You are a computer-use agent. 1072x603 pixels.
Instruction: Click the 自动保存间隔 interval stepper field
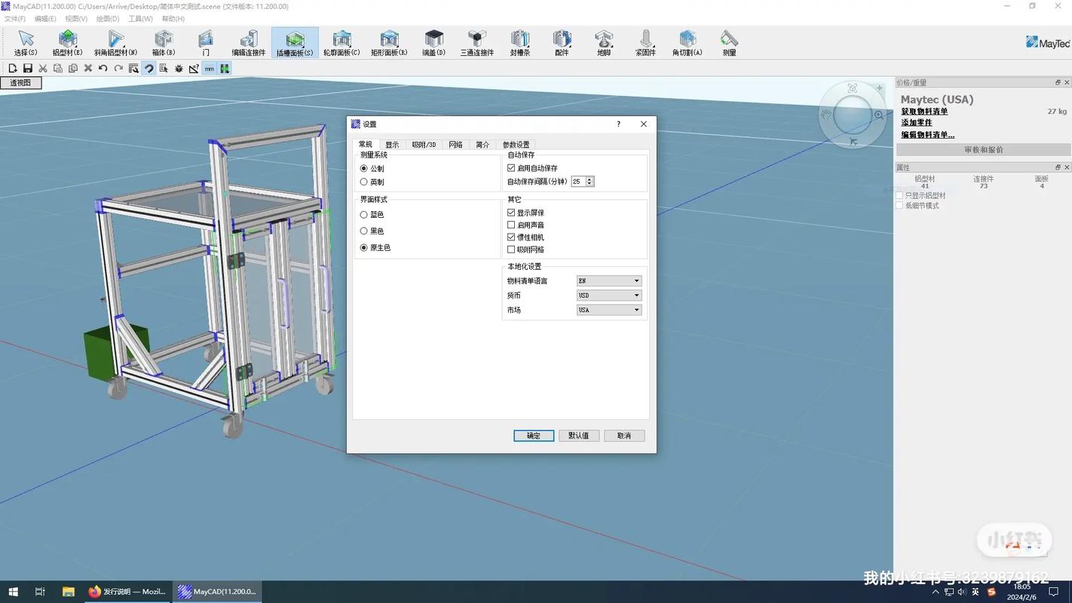pos(578,182)
